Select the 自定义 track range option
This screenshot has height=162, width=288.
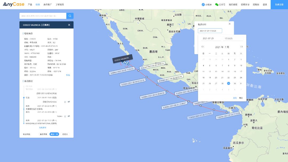[65, 134]
